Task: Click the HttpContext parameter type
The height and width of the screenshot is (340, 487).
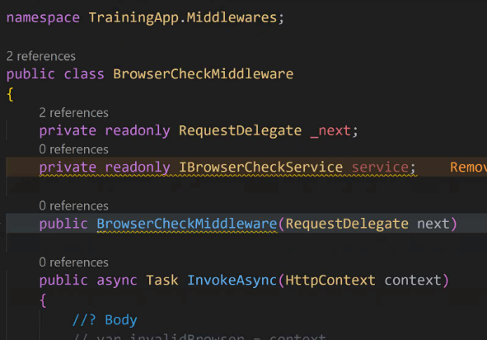Action: point(330,281)
